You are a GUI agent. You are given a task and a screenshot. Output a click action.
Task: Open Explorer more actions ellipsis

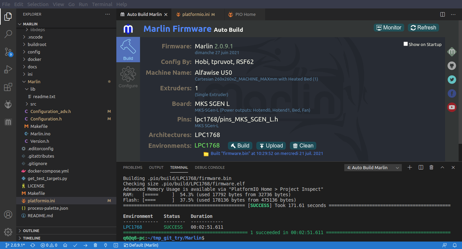pyautogui.click(x=108, y=14)
